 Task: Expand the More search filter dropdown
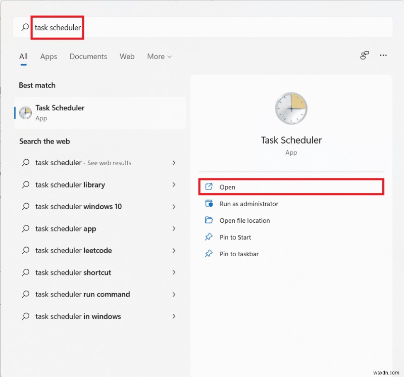coord(159,57)
